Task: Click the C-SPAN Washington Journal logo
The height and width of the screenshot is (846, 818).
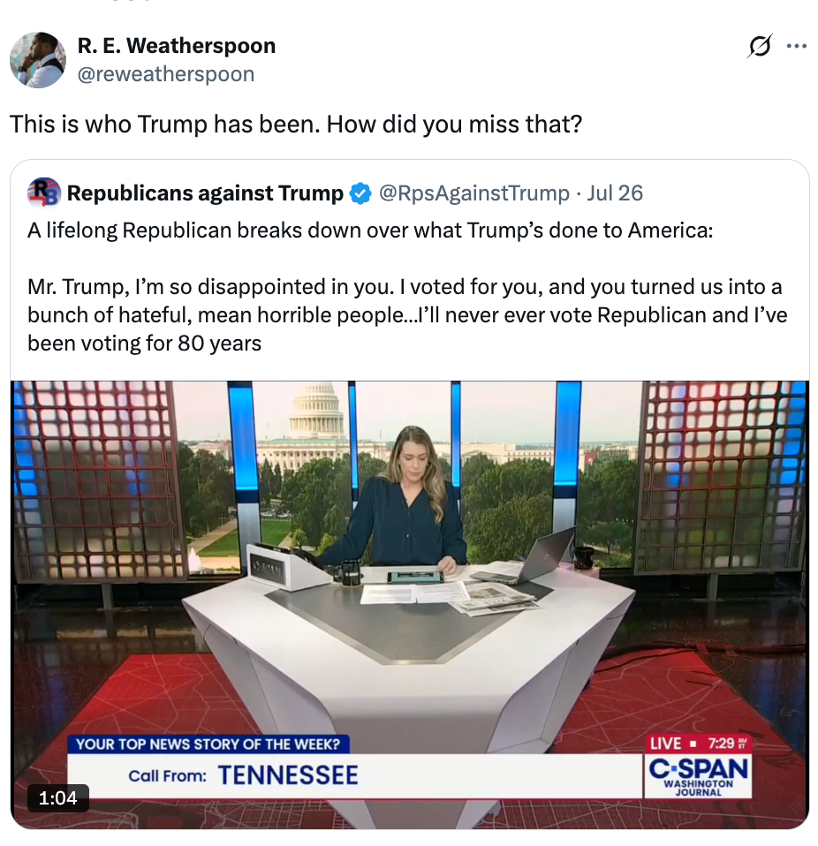Action: pos(698,776)
